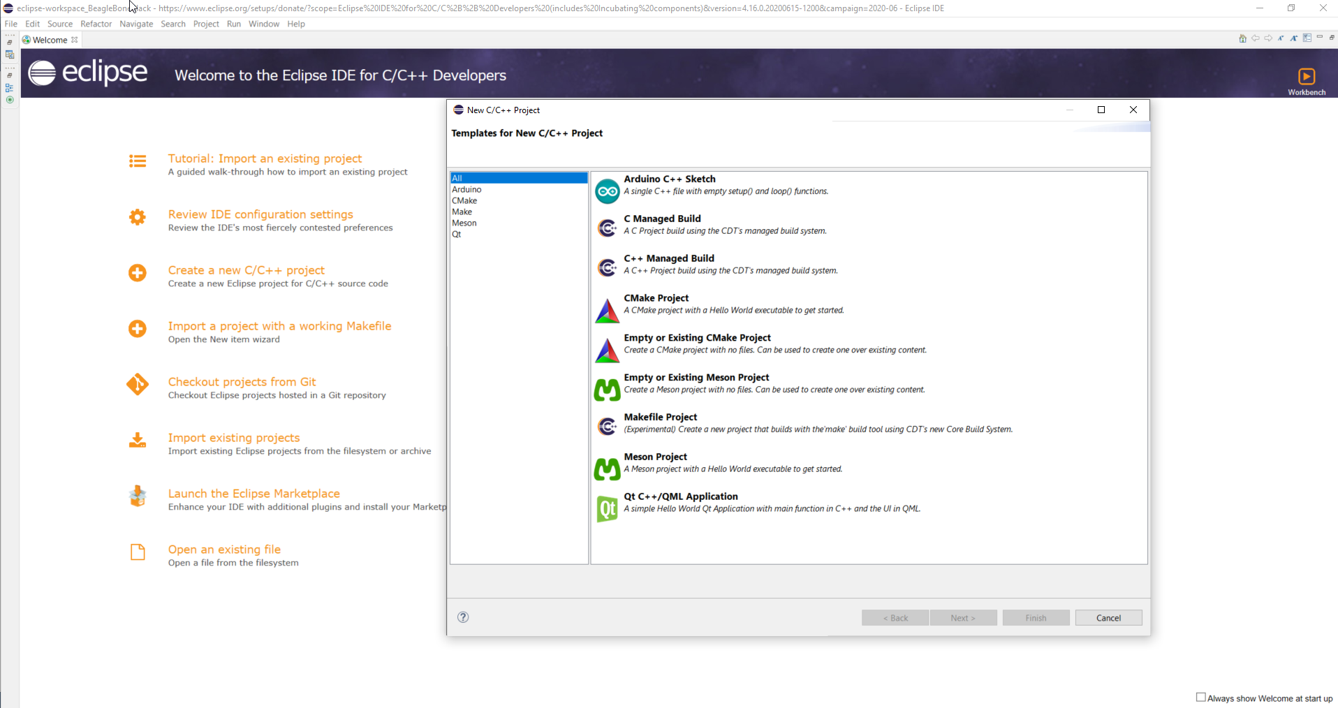Restore the lower trimmed view stack
Screen dimensions: 1338x708
[x=10, y=75]
